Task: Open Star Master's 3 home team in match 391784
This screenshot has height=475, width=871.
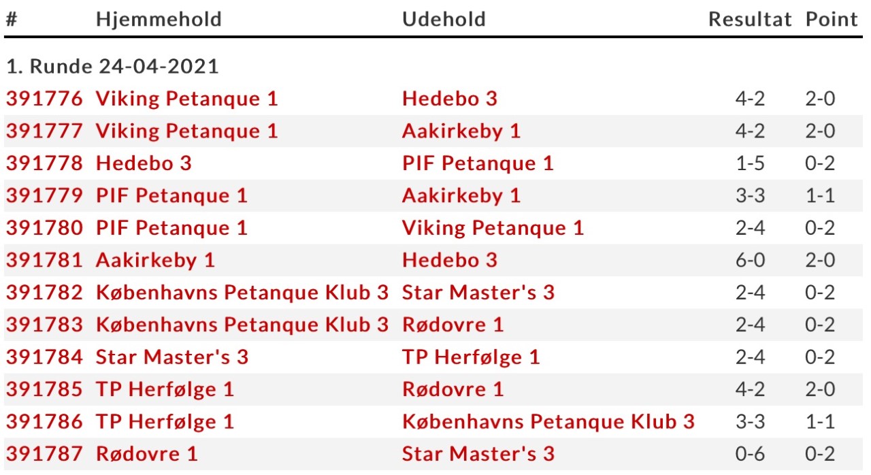Action: pos(172,357)
